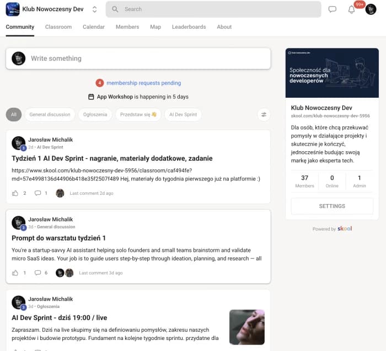
Task: Click Ogłoszenia label on third post
Action: [49, 306]
